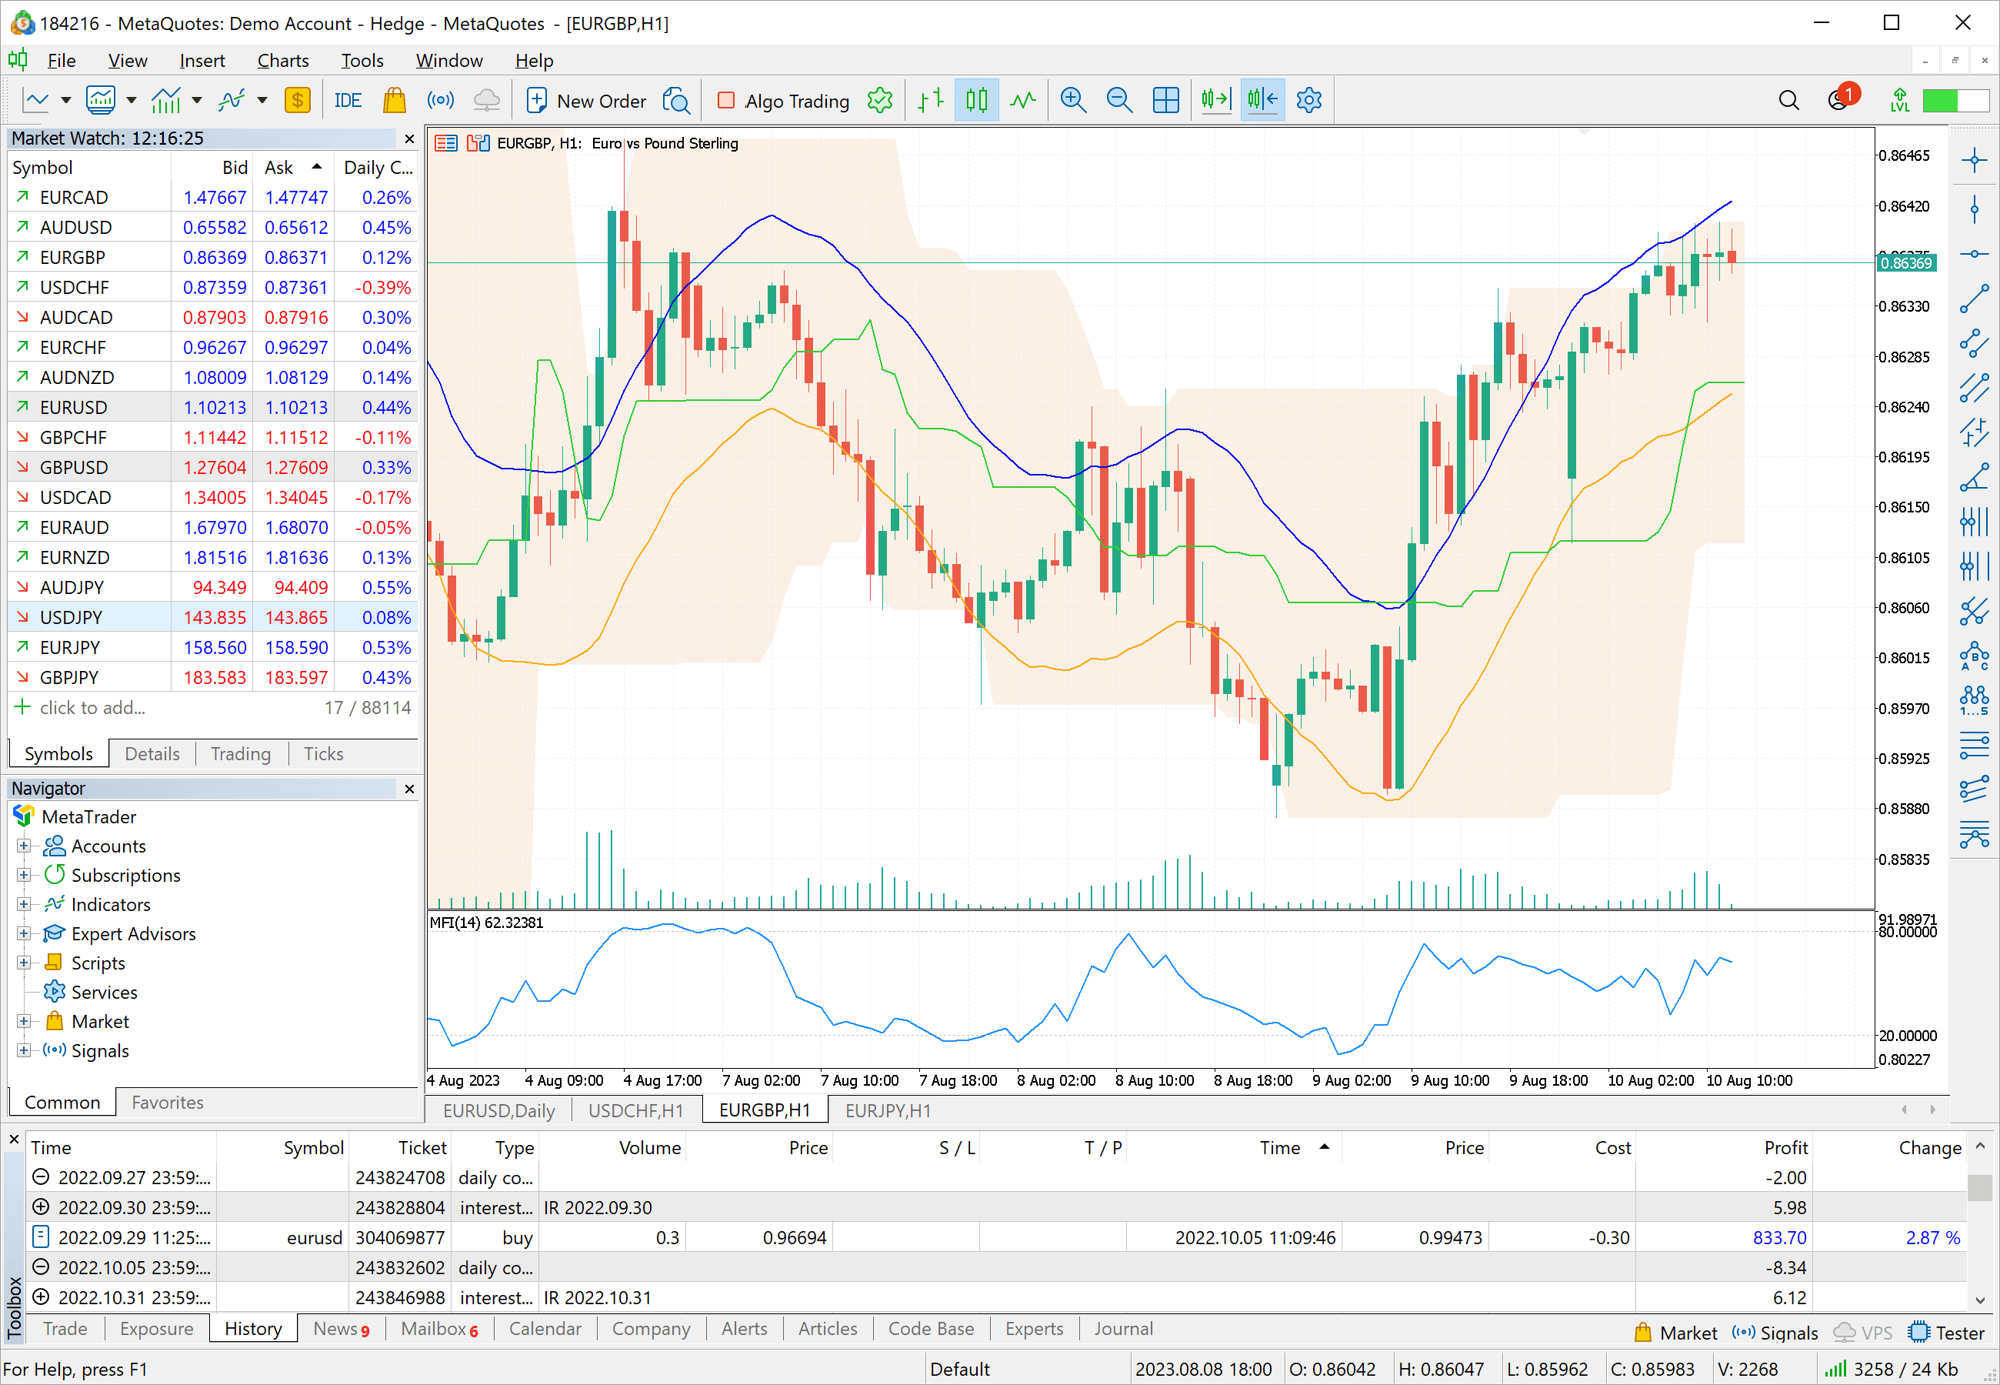This screenshot has height=1385, width=2000.
Task: Open the Market button in bottom bar
Action: [x=1675, y=1333]
